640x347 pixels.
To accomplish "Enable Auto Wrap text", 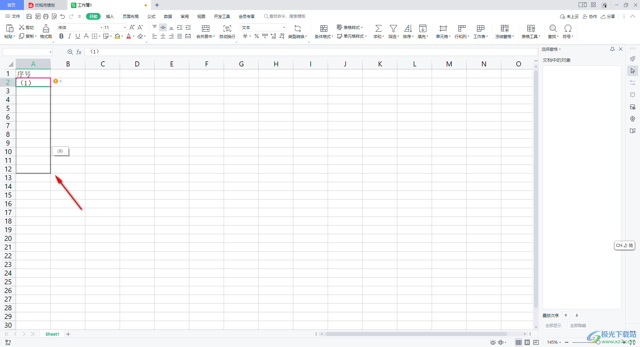I will point(227,28).
